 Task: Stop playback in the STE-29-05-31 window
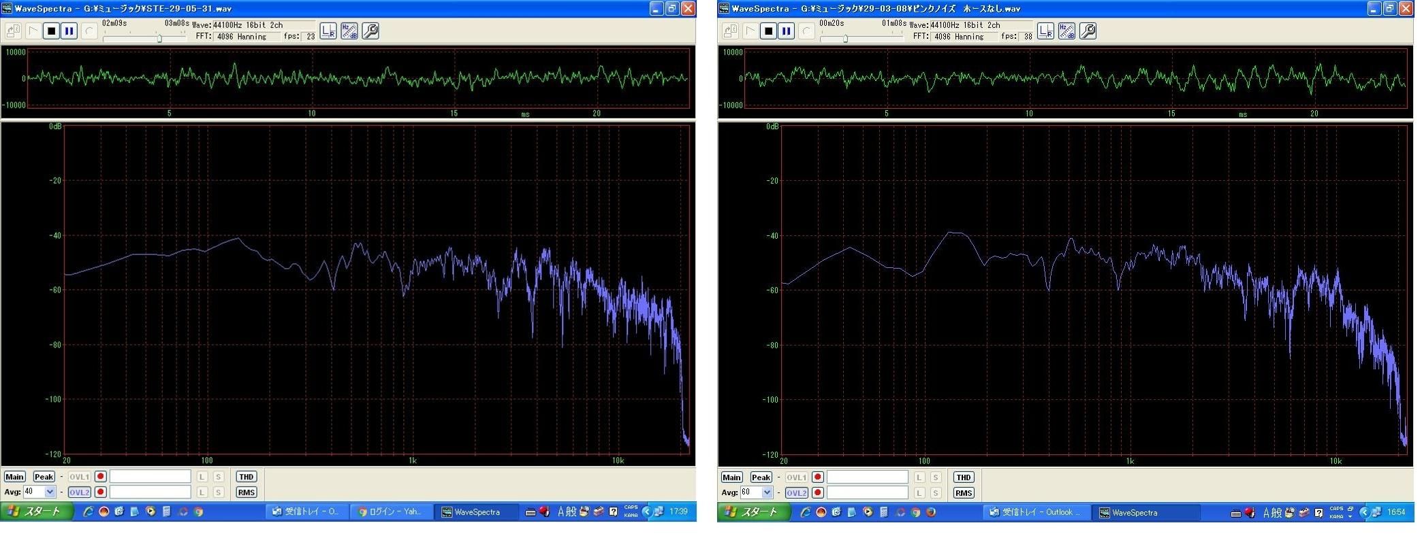[x=51, y=31]
